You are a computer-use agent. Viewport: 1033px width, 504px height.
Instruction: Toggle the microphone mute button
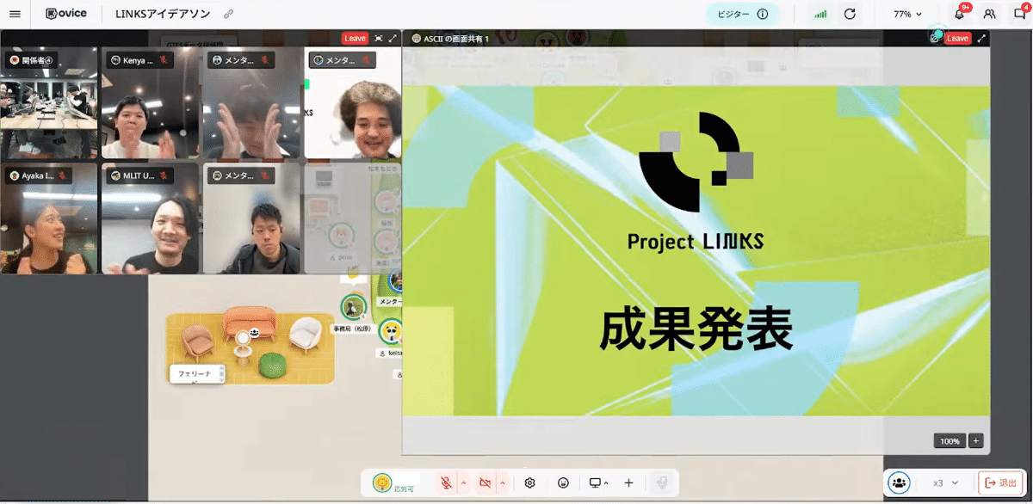[x=446, y=483]
